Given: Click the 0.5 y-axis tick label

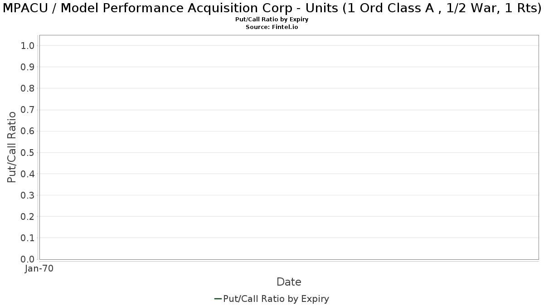Looking at the screenshot, I should click(x=28, y=152).
